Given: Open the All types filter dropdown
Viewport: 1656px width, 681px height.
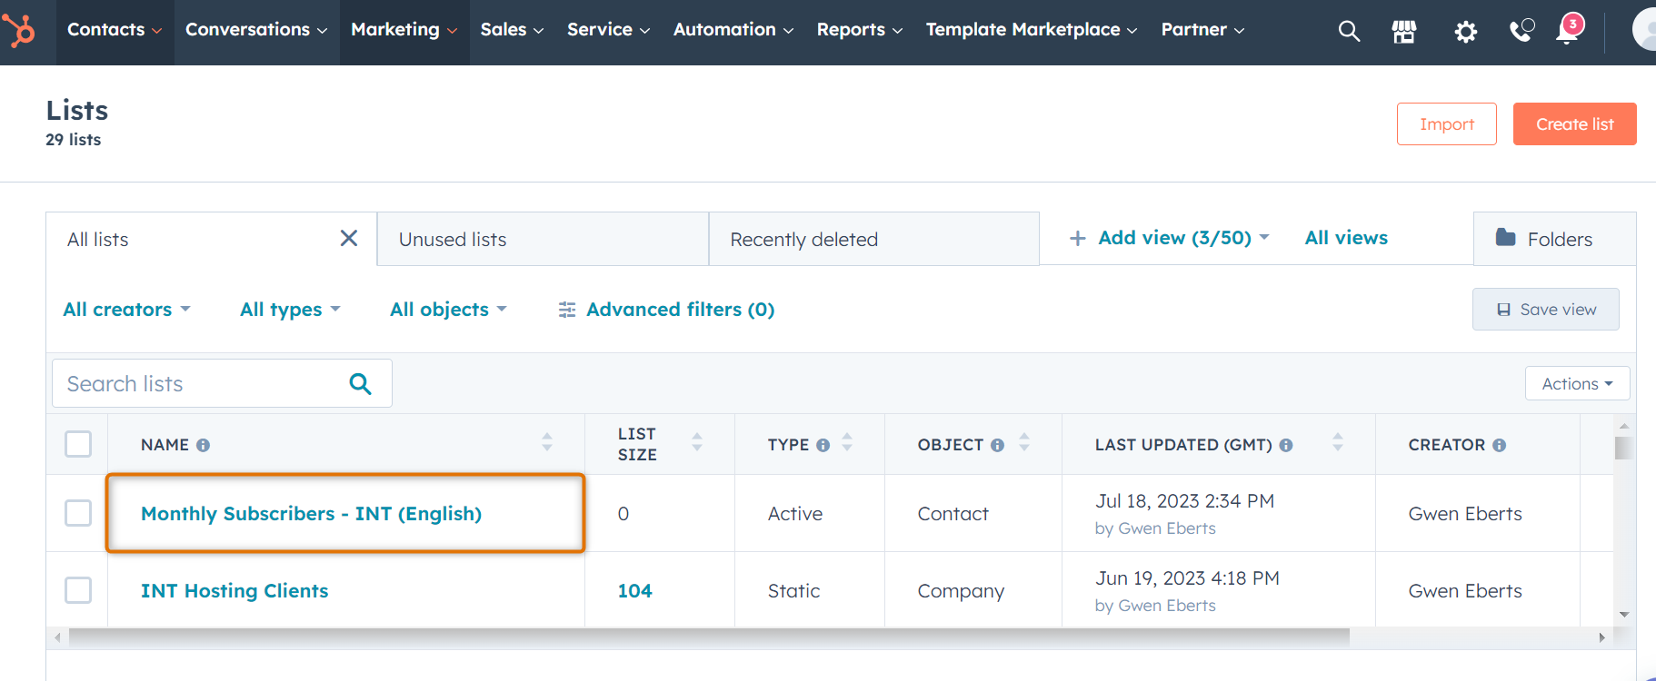Looking at the screenshot, I should (x=290, y=310).
